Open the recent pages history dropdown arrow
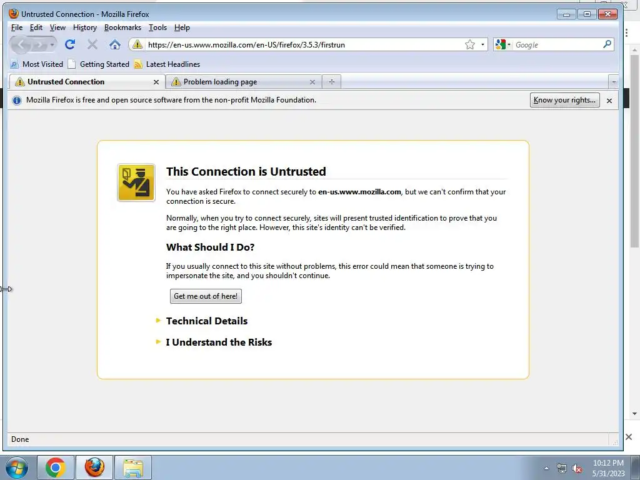The height and width of the screenshot is (480, 640). (x=52, y=45)
